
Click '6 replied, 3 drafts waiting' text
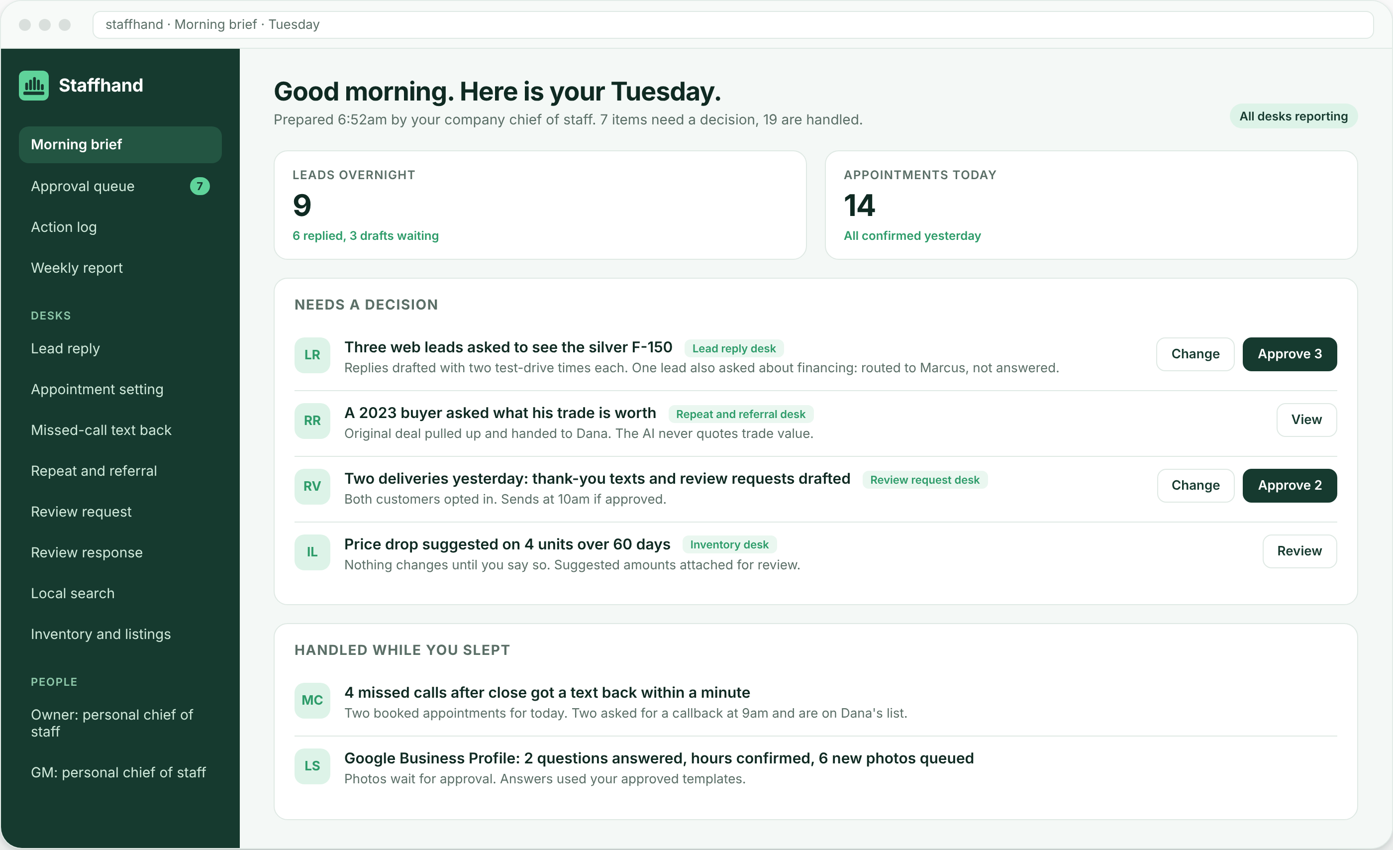[365, 236]
